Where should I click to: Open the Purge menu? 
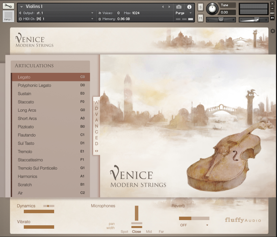182,13
